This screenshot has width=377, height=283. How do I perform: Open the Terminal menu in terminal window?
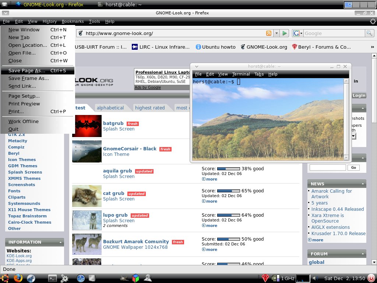click(x=241, y=74)
